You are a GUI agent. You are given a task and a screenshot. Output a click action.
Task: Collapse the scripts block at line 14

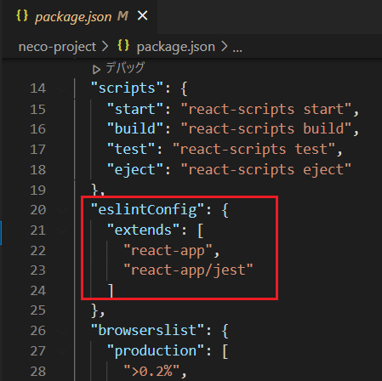click(x=61, y=89)
